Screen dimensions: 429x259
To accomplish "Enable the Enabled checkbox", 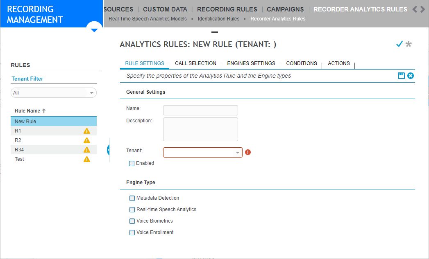I will [x=132, y=163].
